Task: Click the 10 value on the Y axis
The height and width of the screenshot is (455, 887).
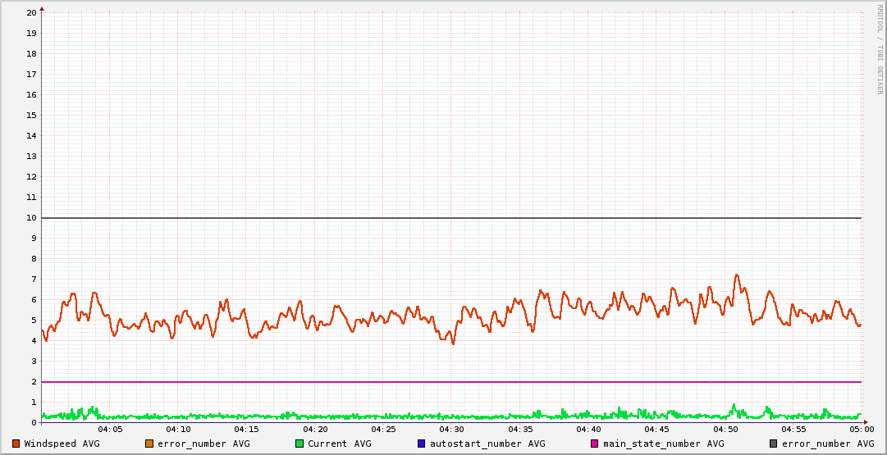Action: pyautogui.click(x=31, y=218)
